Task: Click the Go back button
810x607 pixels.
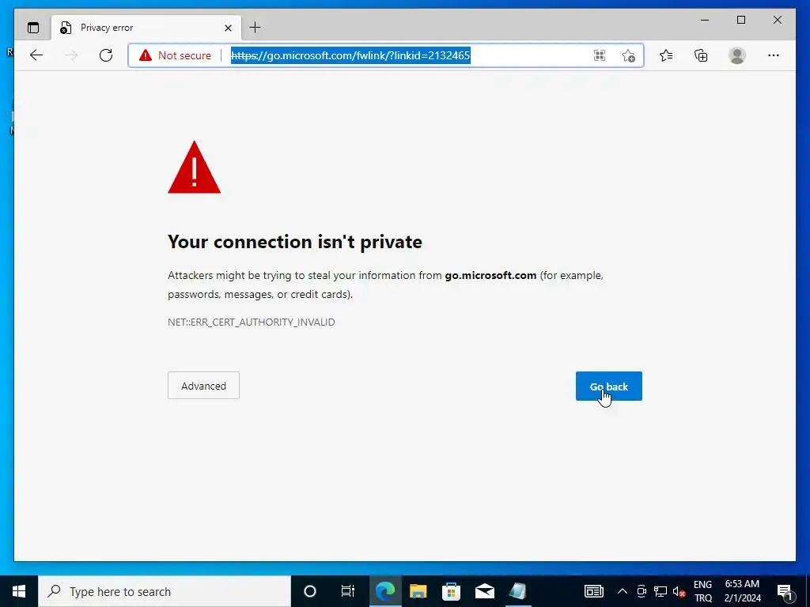Action: 608,386
